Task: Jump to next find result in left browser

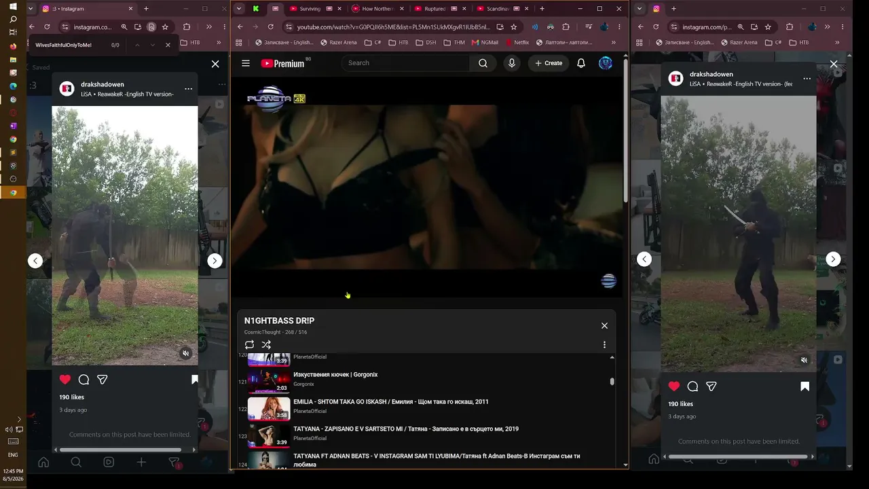Action: pos(152,45)
